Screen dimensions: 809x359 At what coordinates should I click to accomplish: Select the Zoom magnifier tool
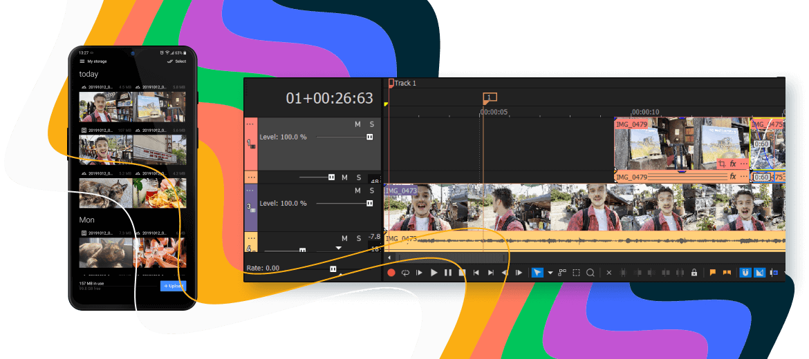point(591,273)
